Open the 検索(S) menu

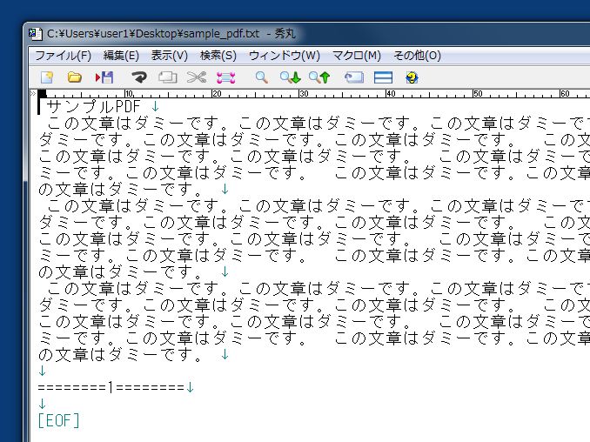tap(218, 56)
